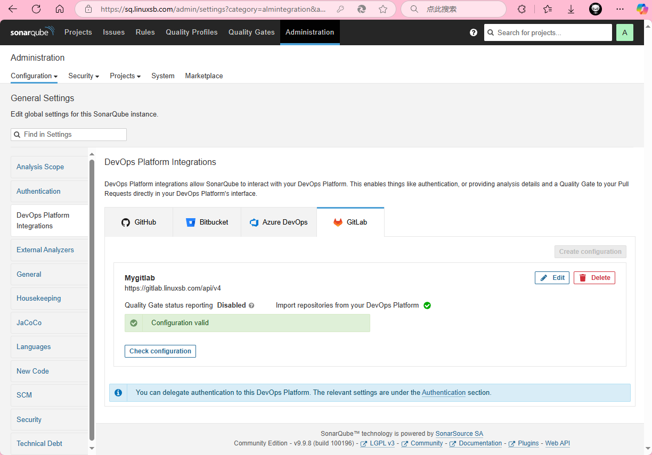Screen dimensions: 652x455
Task: Open the footer Documentation link
Action: tap(476, 443)
